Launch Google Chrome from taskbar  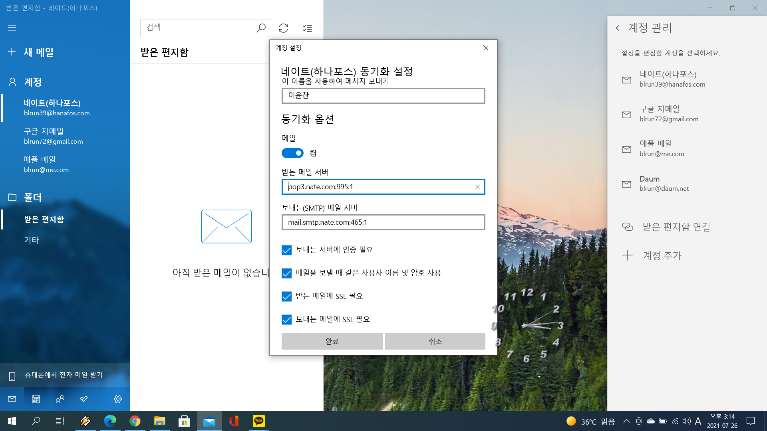coord(135,421)
